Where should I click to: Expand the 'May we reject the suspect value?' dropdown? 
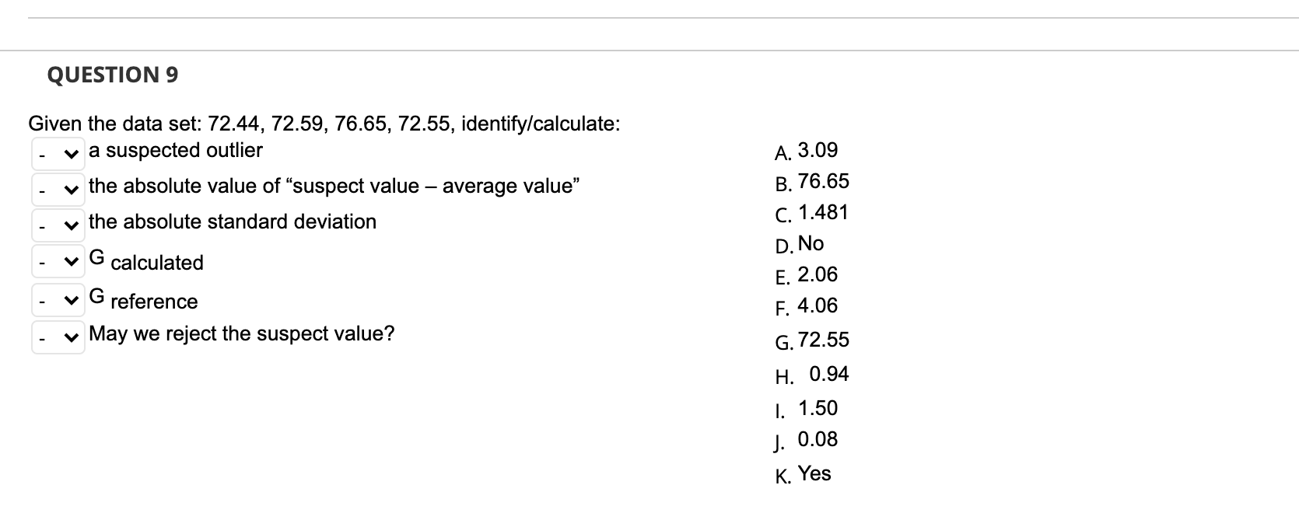58,336
